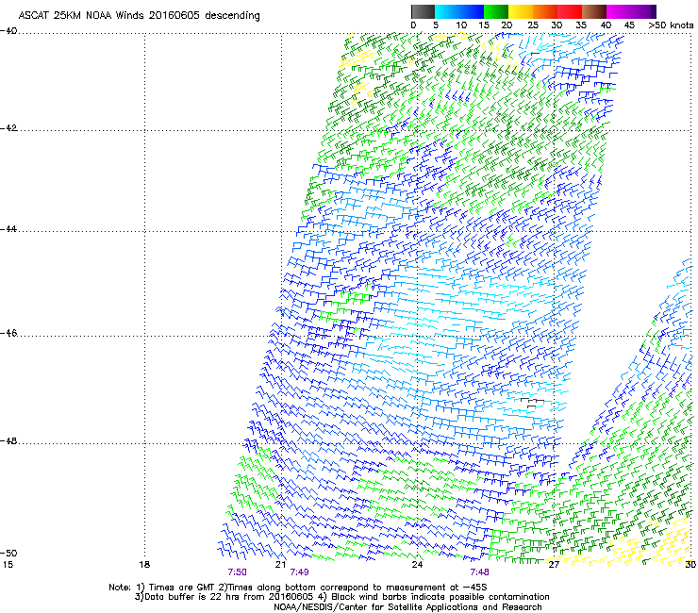Click latitude axis label '-50'
The height and width of the screenshot is (613, 698).
[x=8, y=553]
